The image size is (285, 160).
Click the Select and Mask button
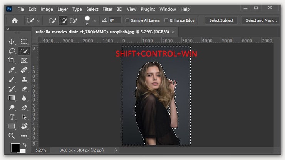pyautogui.click(x=261, y=20)
